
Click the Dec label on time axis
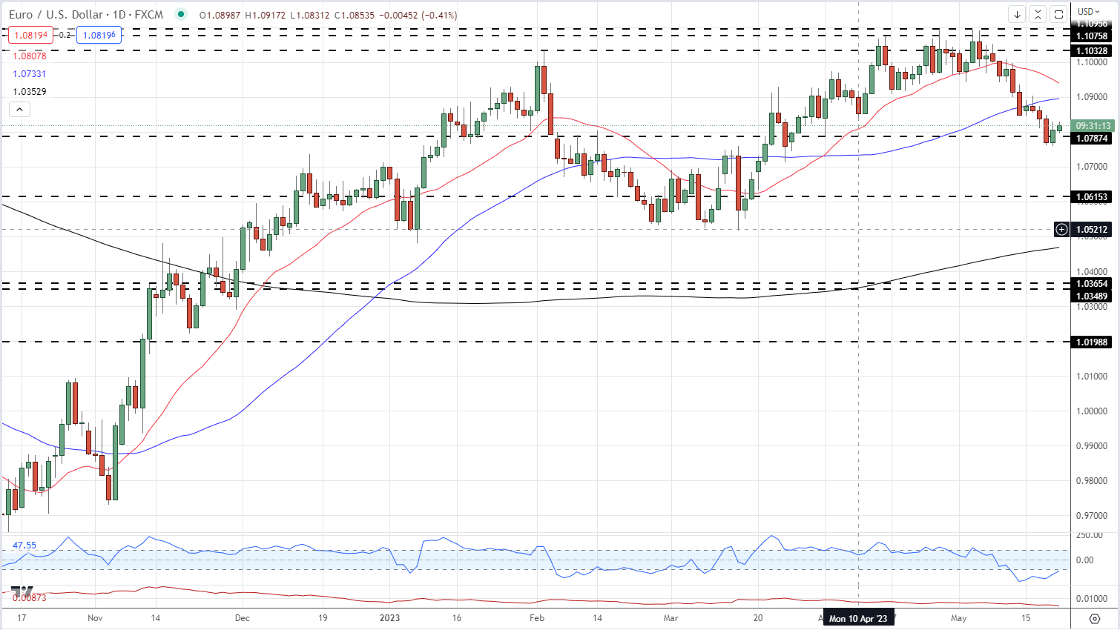tap(242, 617)
